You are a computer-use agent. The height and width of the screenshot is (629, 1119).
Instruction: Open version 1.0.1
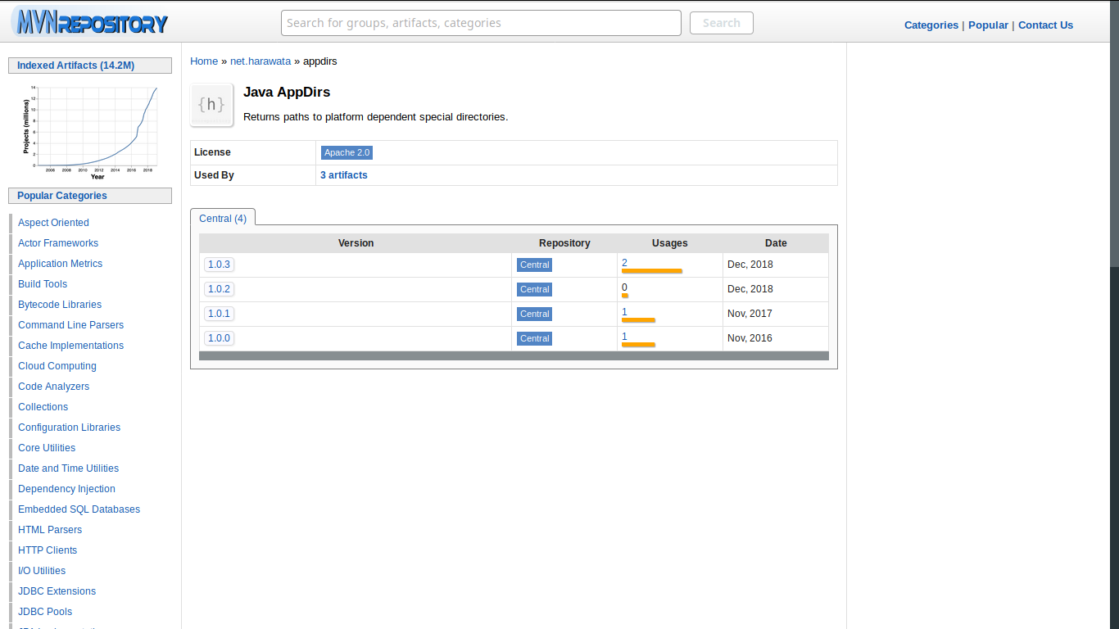[x=219, y=314]
